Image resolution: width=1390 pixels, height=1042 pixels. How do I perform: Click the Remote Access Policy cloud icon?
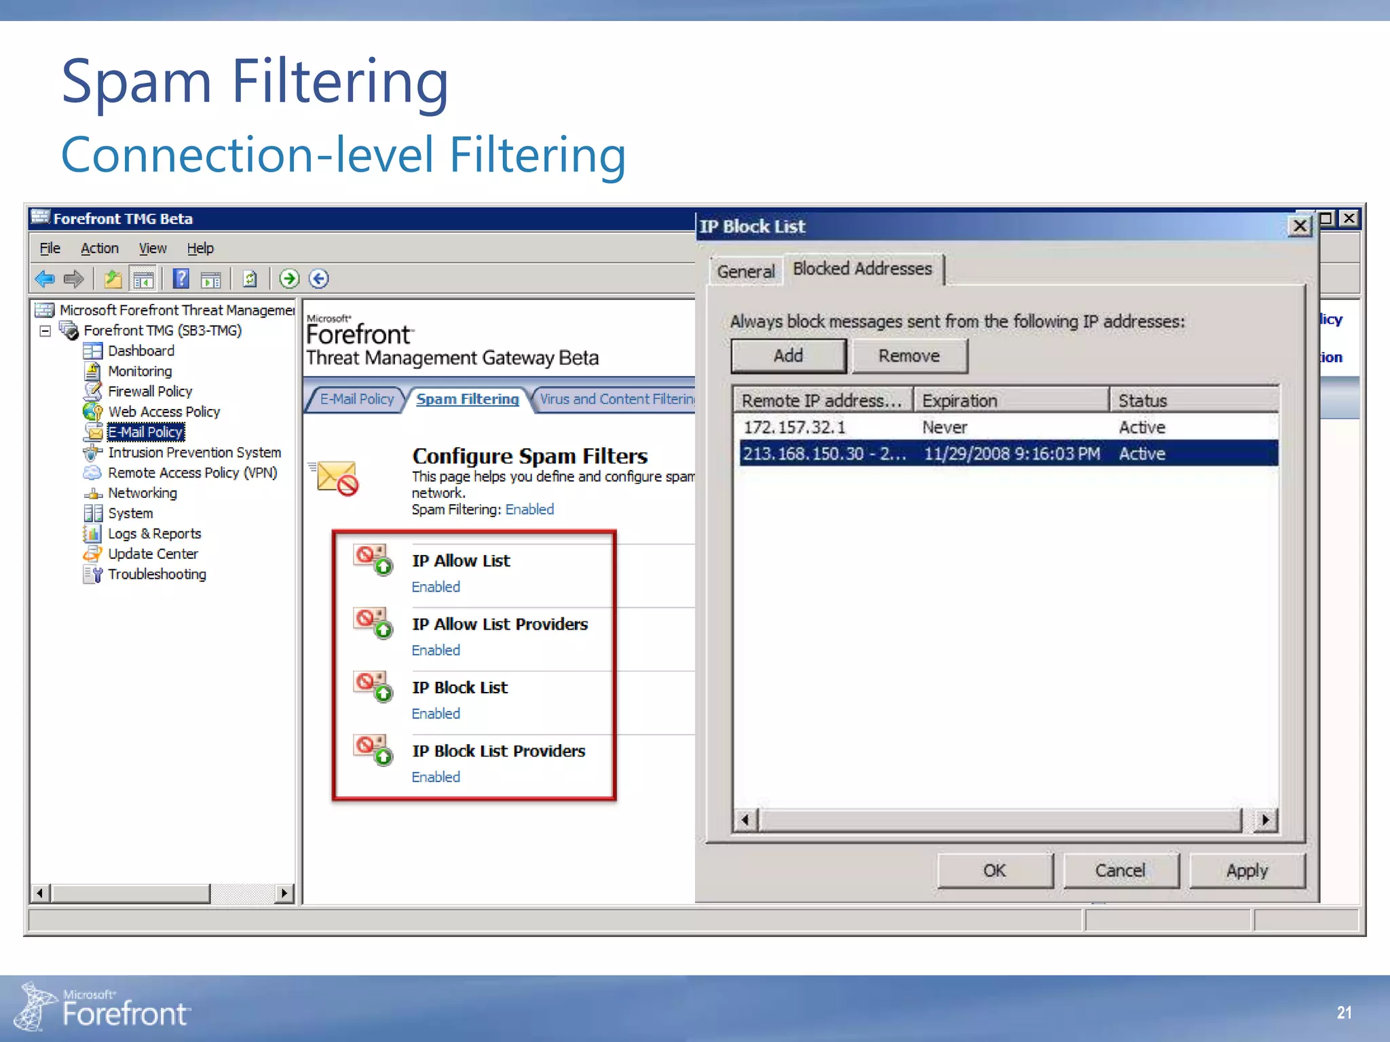pos(93,473)
